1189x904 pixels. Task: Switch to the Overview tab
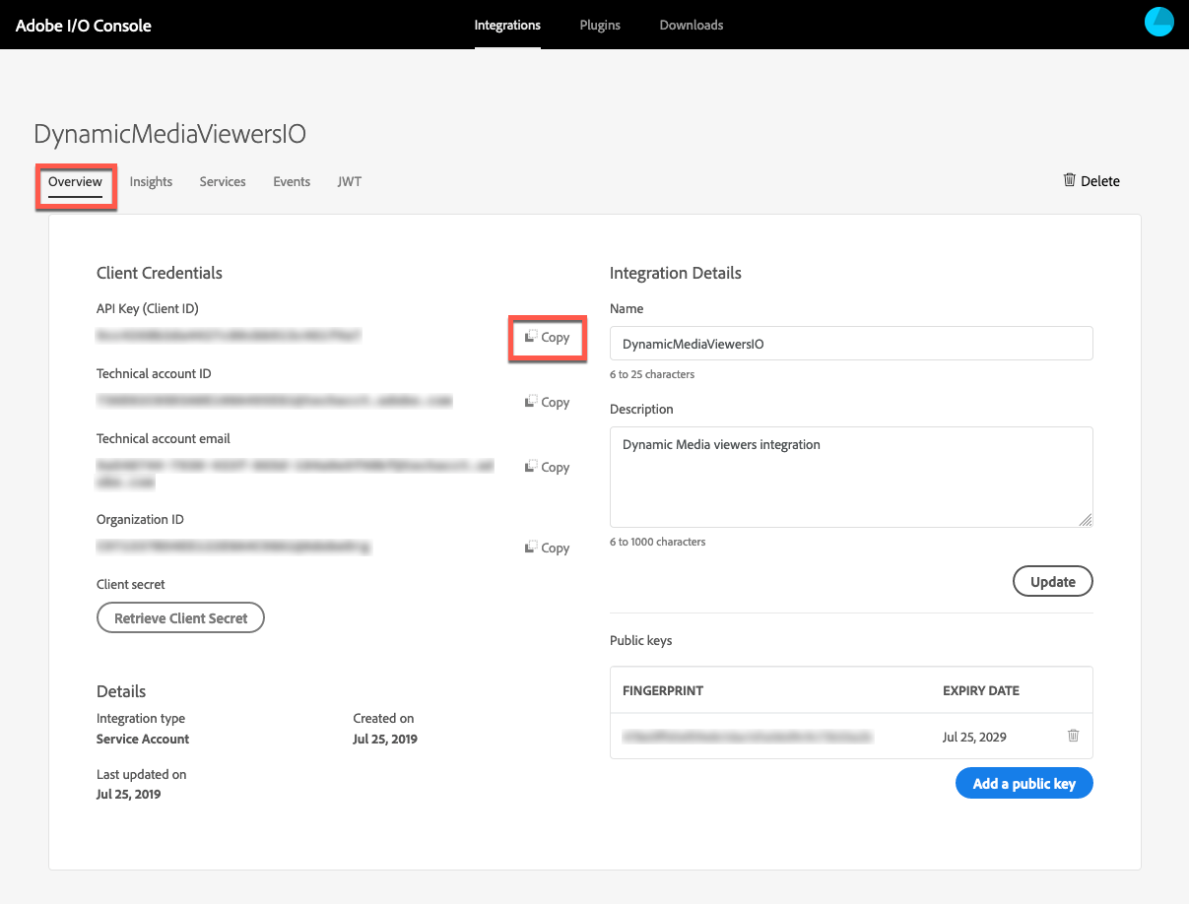76,182
